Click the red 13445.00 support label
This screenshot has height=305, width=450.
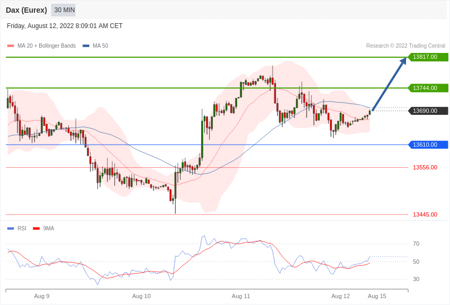[425, 214]
